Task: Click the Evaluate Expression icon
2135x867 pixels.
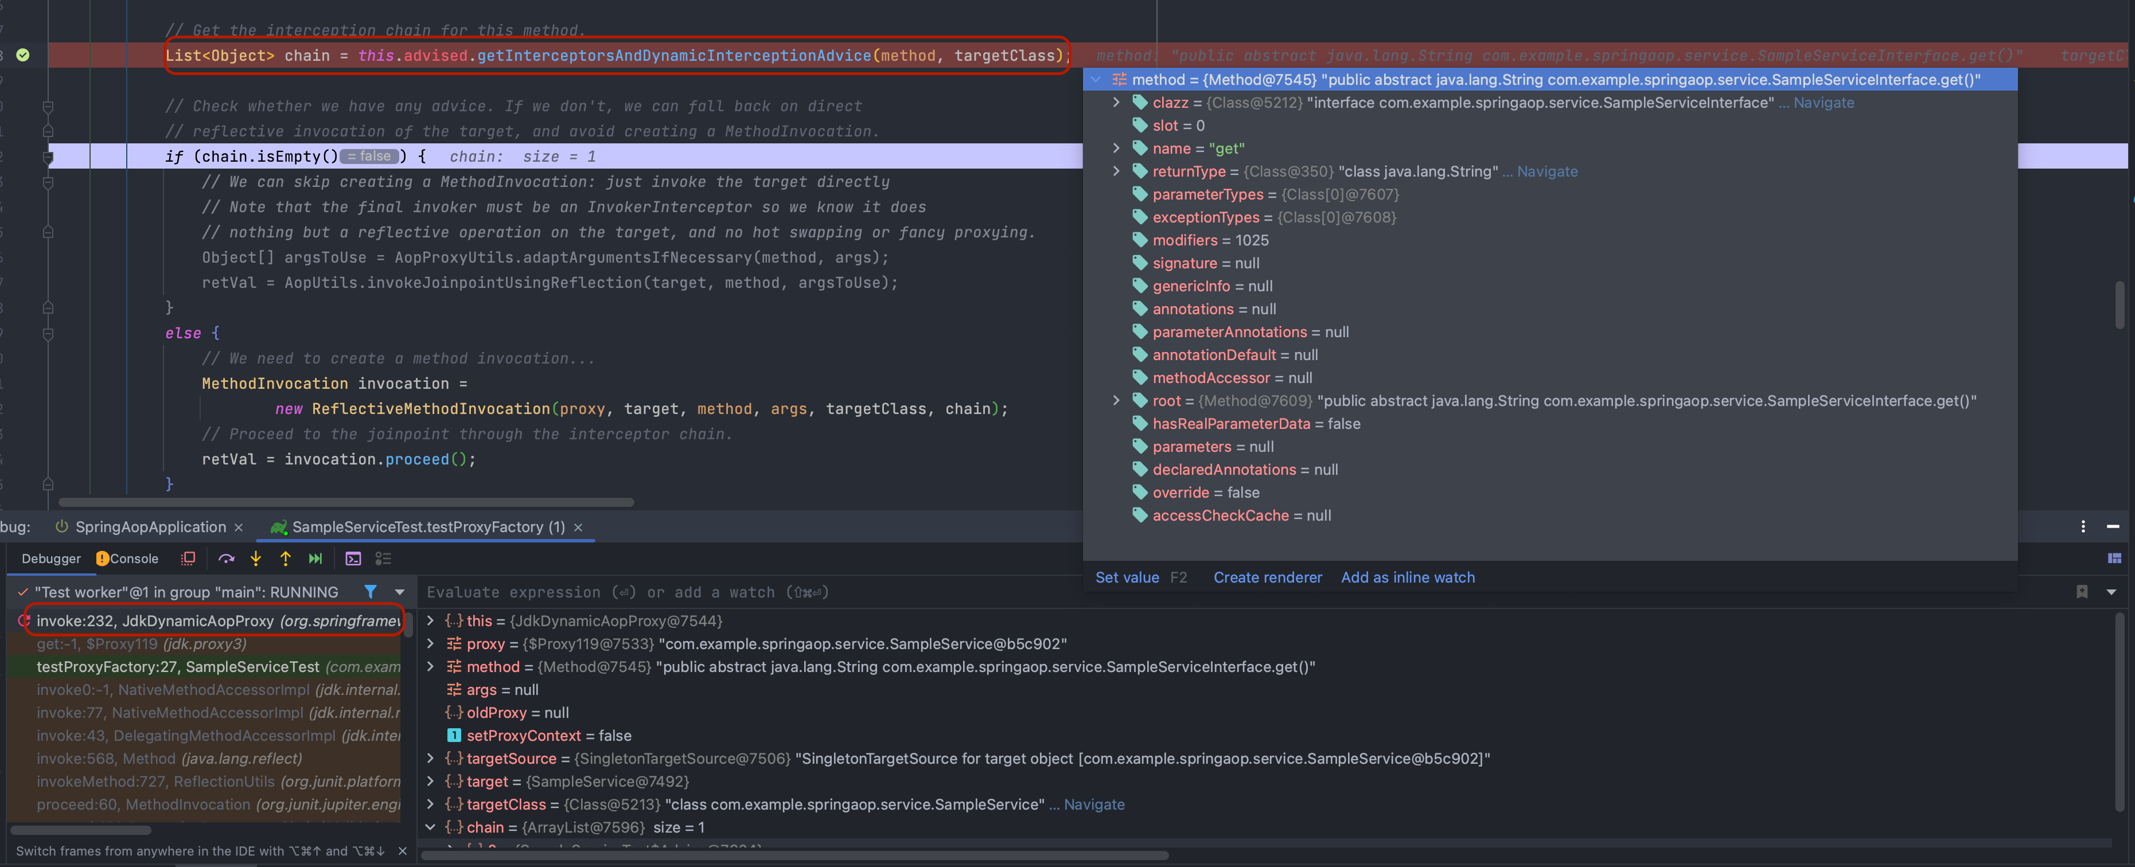Action: [x=353, y=559]
